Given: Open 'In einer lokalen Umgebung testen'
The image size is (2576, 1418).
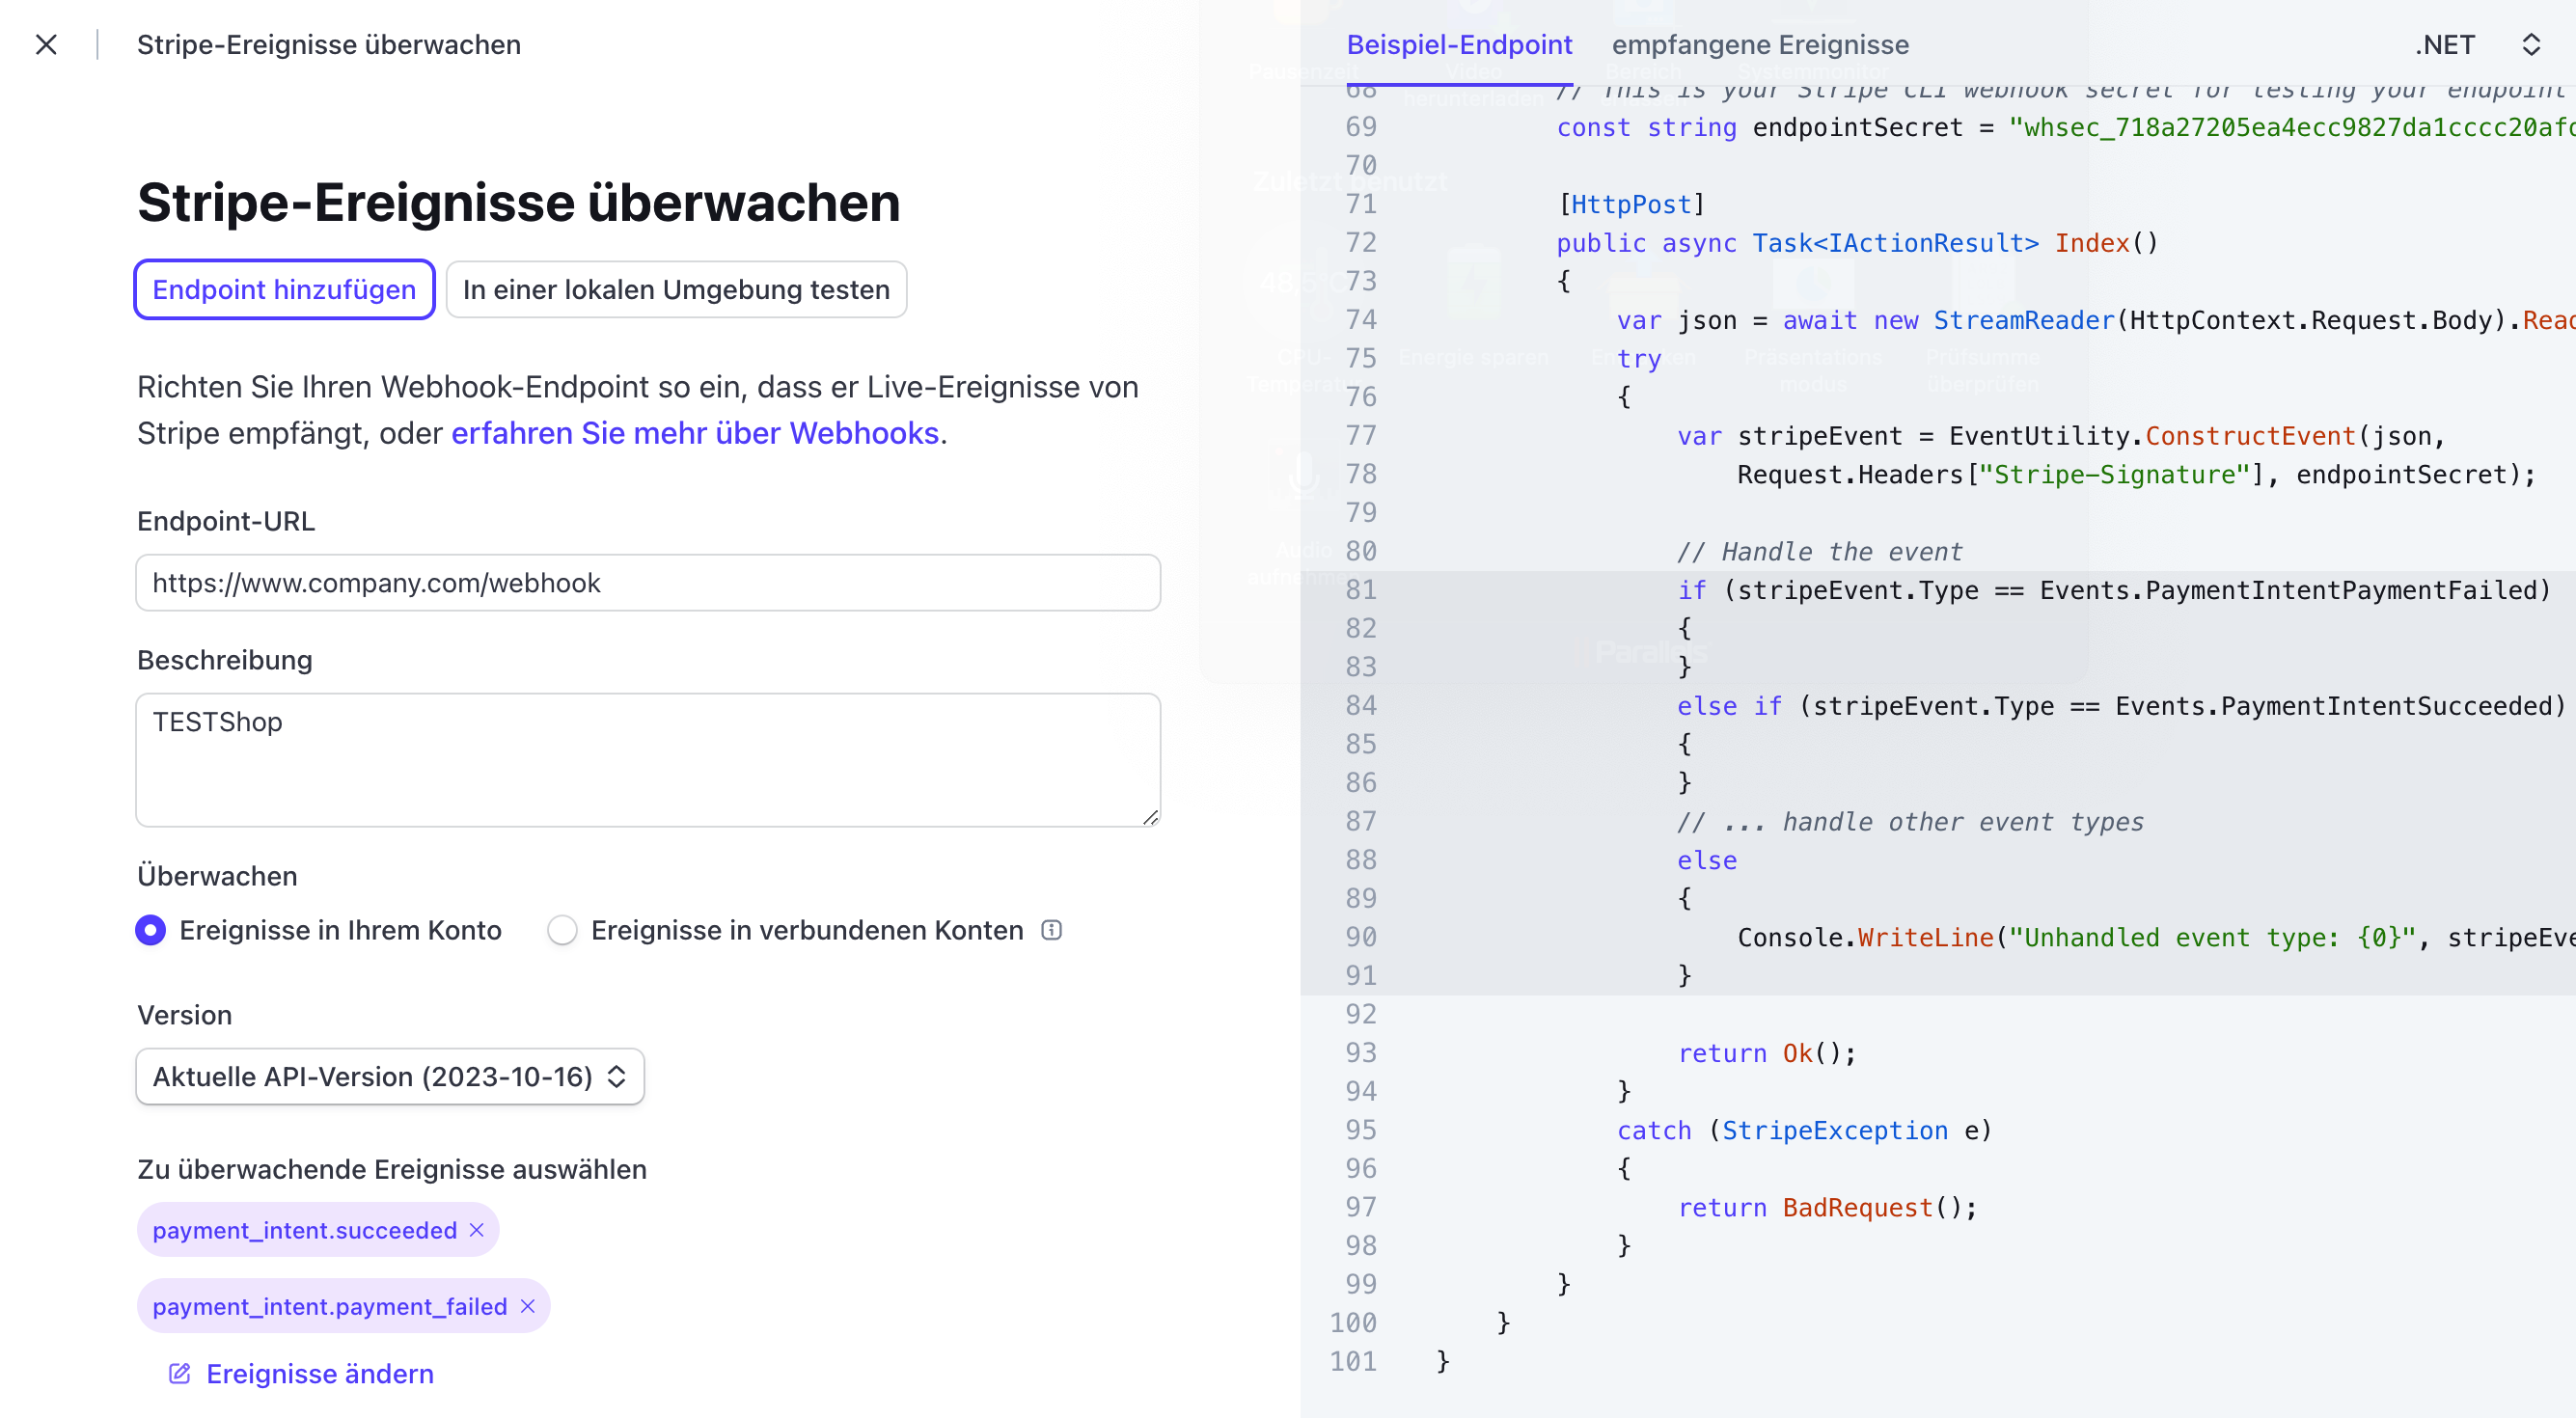Looking at the screenshot, I should click(x=676, y=290).
